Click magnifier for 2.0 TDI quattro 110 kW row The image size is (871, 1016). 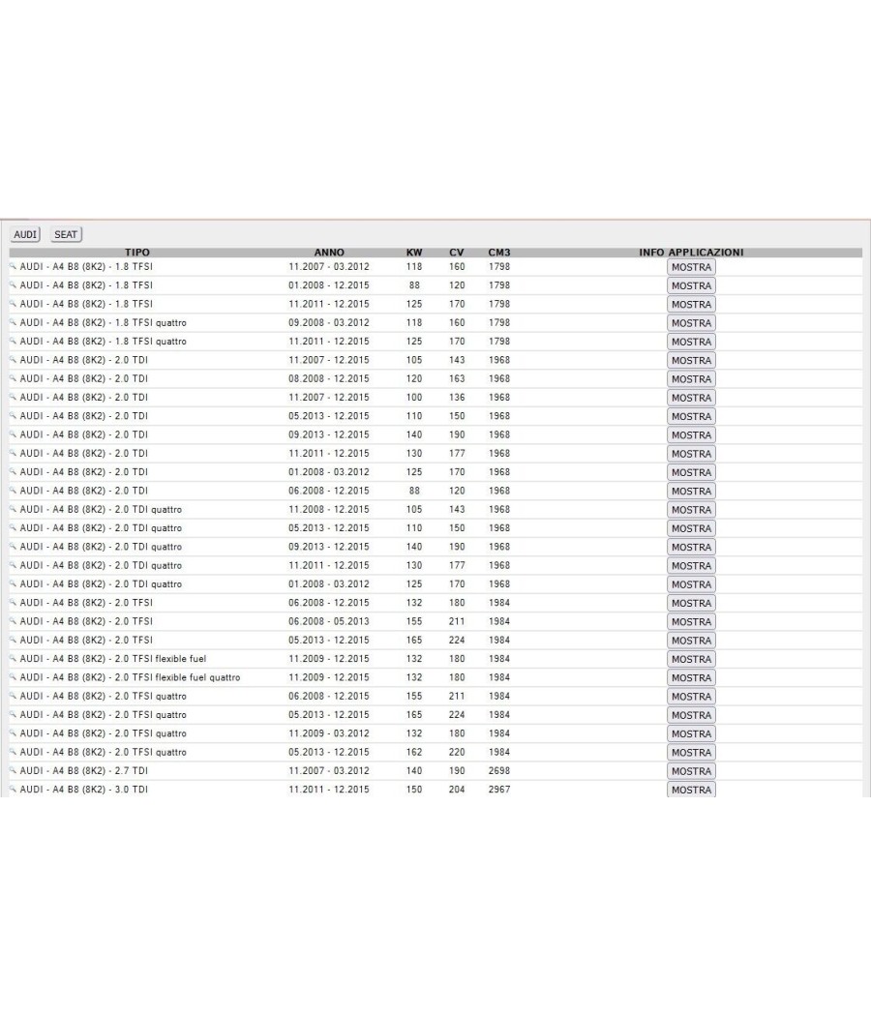tap(13, 528)
